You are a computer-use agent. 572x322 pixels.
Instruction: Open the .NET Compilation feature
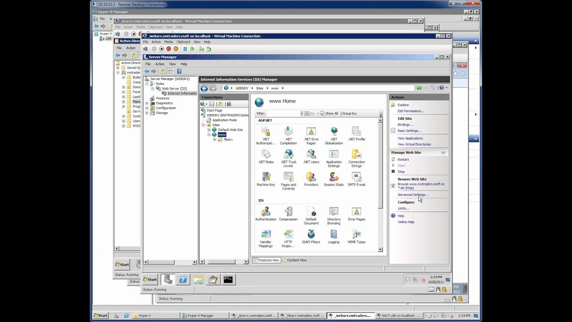tap(288, 136)
